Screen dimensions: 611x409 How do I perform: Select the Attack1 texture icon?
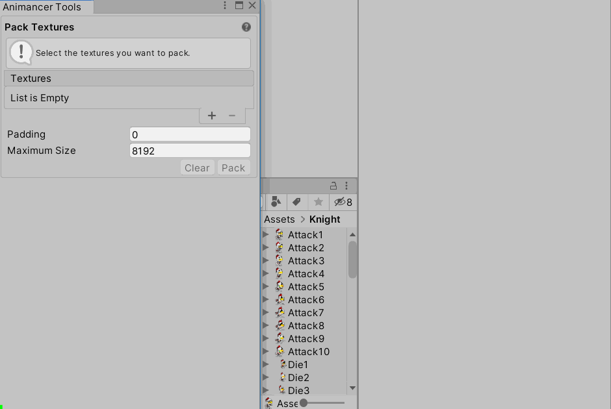coord(279,234)
